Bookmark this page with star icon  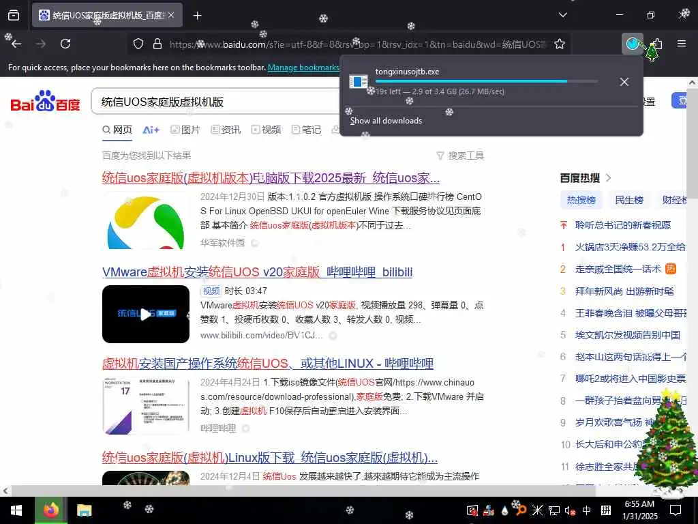coord(560,44)
